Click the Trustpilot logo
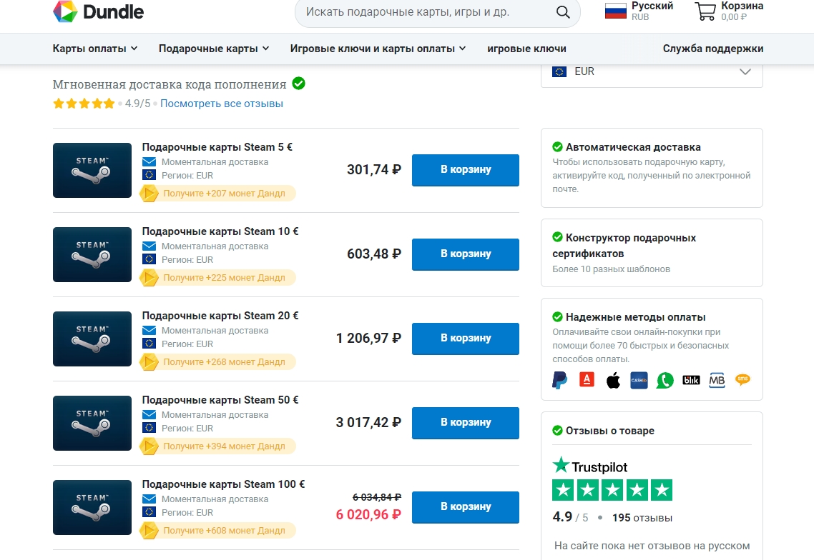The height and width of the screenshot is (560, 814). pos(590,466)
